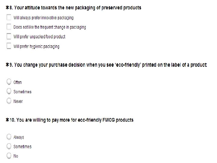
Task: Pick the 'Never' radio button
Action: coord(9,101)
